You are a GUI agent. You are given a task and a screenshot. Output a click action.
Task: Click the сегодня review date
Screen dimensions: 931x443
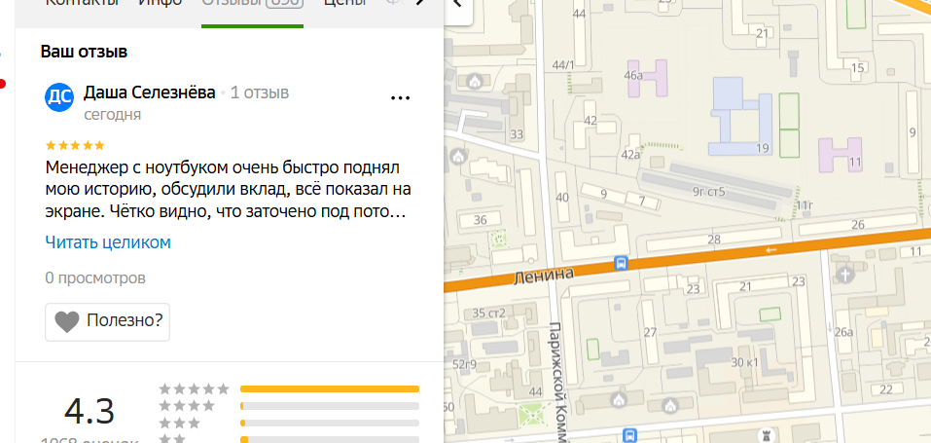pos(112,115)
